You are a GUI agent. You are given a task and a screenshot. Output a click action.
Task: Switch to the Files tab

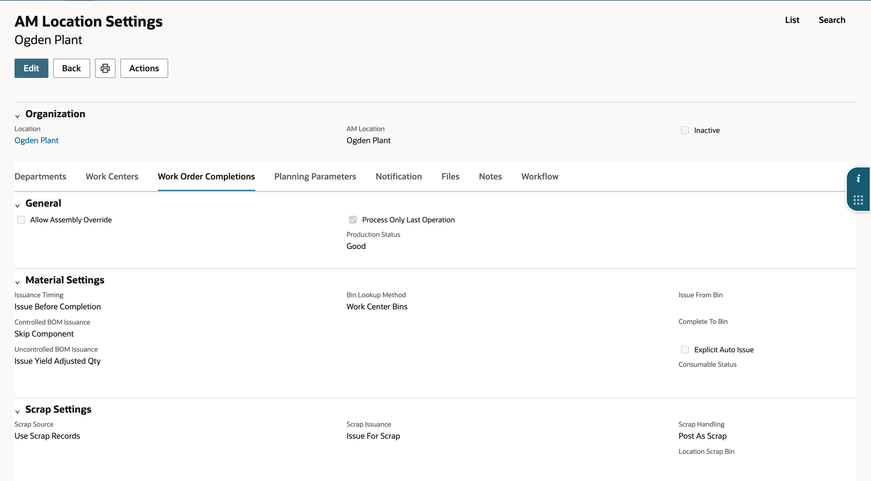pos(450,177)
